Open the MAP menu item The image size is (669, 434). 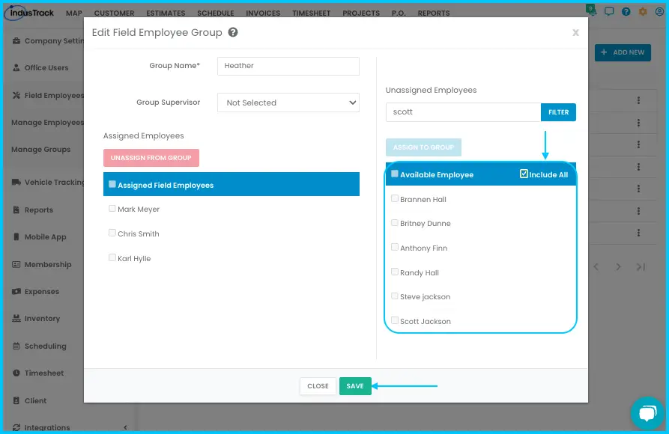point(74,13)
